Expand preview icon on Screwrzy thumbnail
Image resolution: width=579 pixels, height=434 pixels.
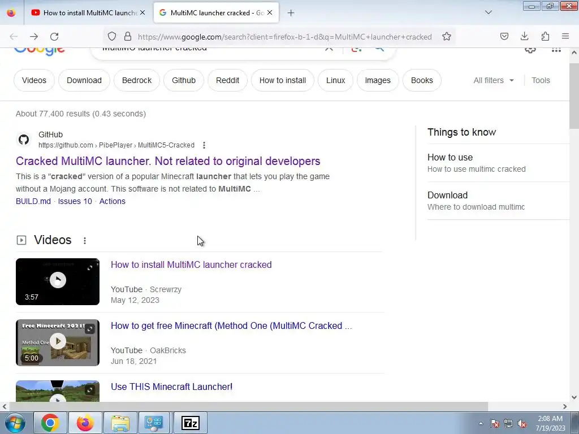(x=90, y=267)
